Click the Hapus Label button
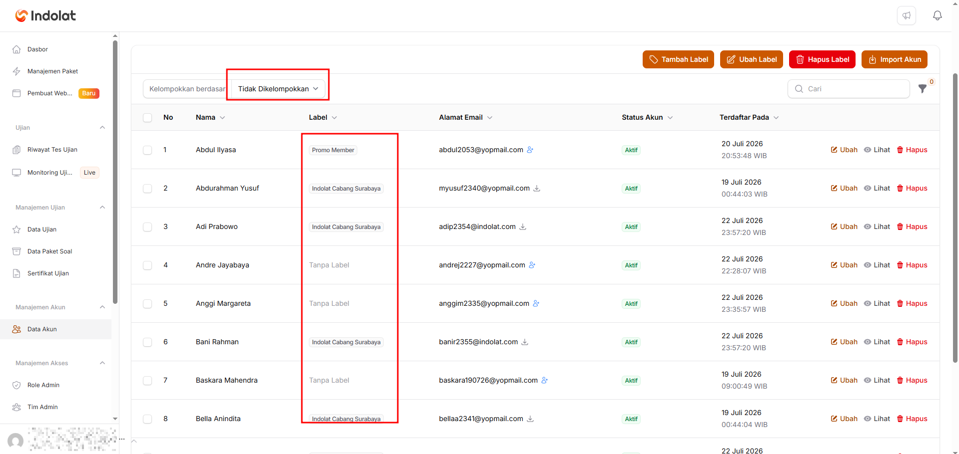 (822, 59)
